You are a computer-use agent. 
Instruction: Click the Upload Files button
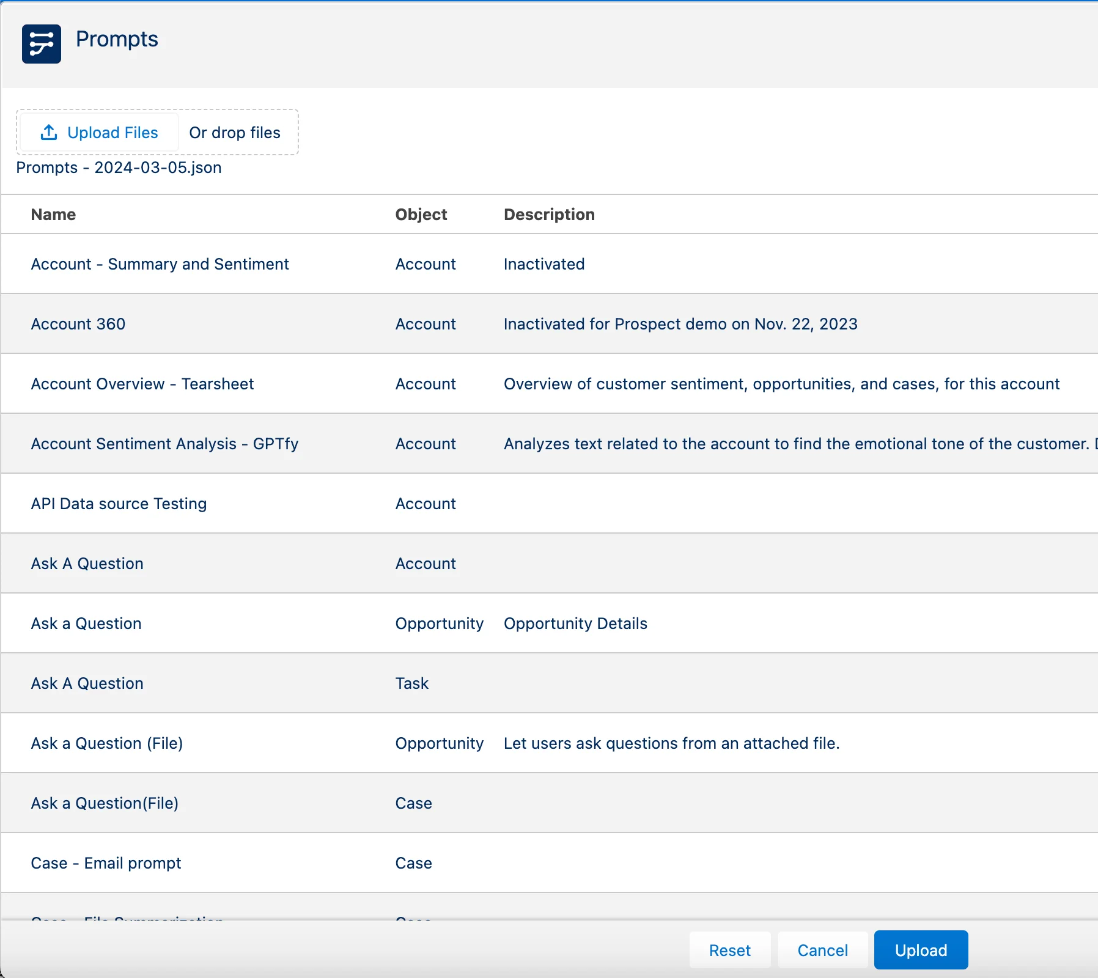coord(99,132)
